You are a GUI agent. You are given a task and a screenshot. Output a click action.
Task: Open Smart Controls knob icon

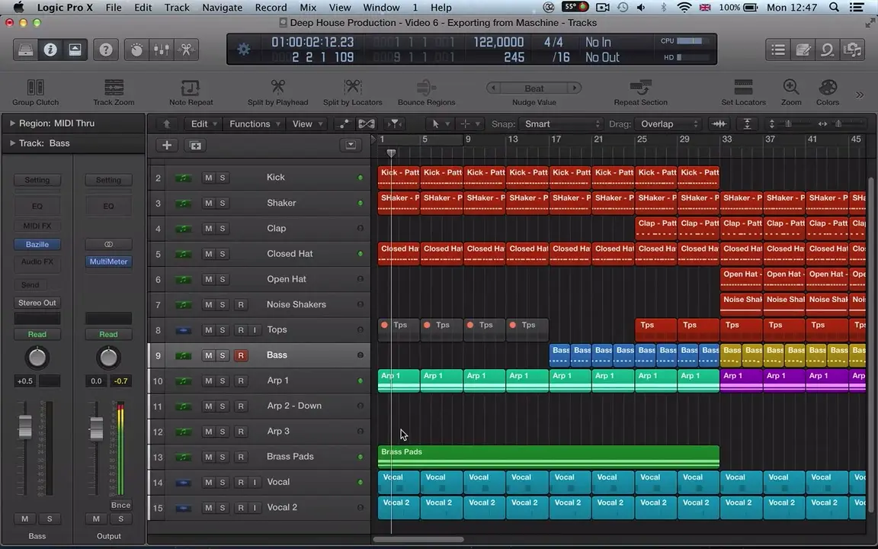pyautogui.click(x=136, y=50)
